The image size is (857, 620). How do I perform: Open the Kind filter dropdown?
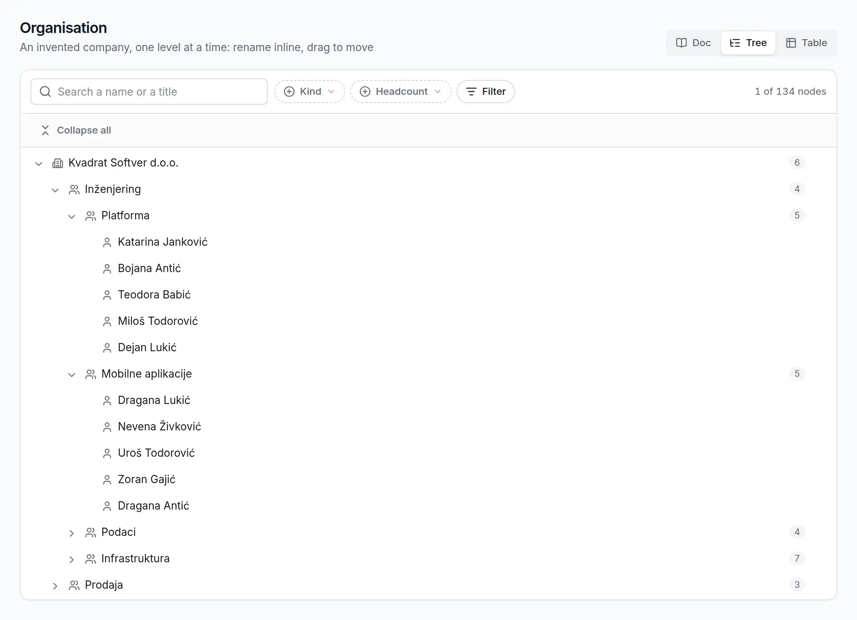(x=310, y=92)
